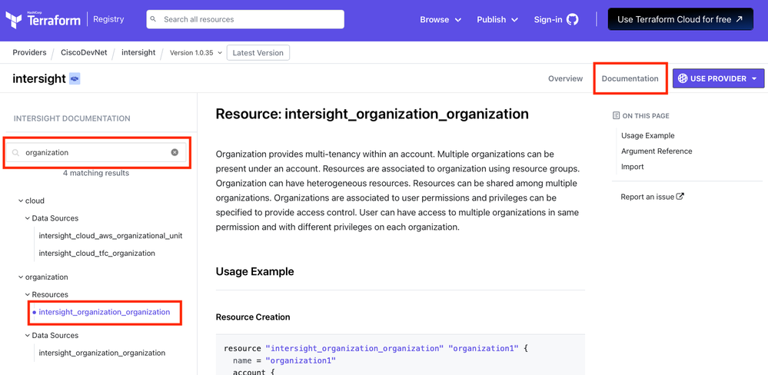Screen dimensions: 768x375
Task: Click the globe icon on the USE PROVIDER button
Action: 683,78
